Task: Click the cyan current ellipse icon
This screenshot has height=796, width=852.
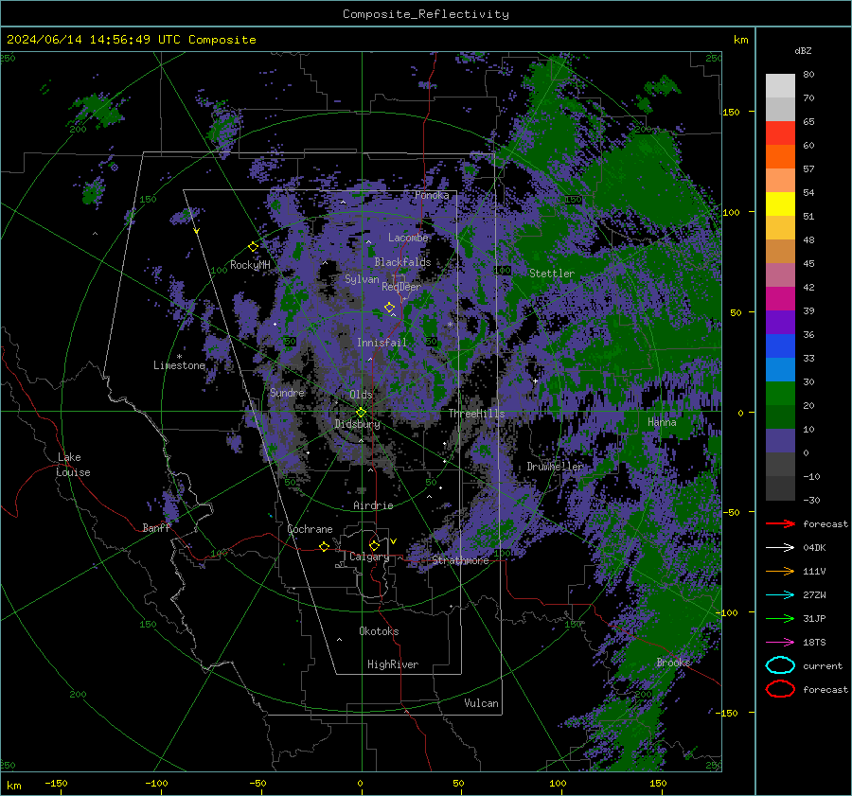Action: pos(780,665)
